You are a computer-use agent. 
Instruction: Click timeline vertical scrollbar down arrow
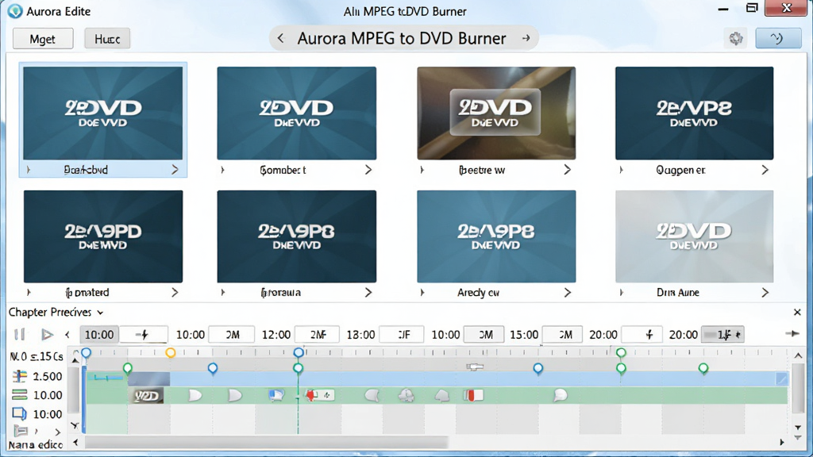pyautogui.click(x=798, y=428)
